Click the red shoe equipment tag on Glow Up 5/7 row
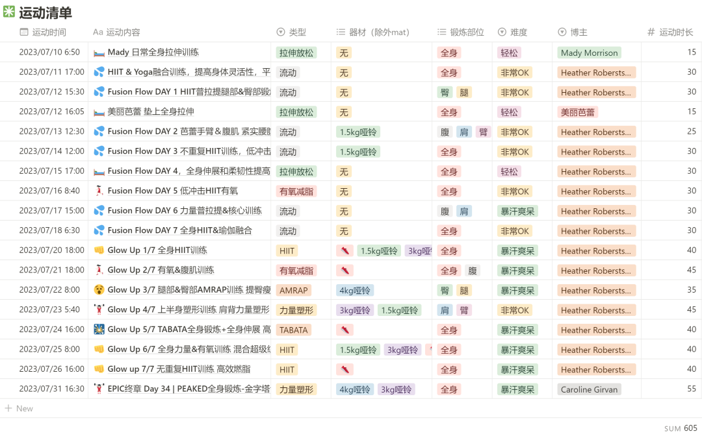 point(344,330)
